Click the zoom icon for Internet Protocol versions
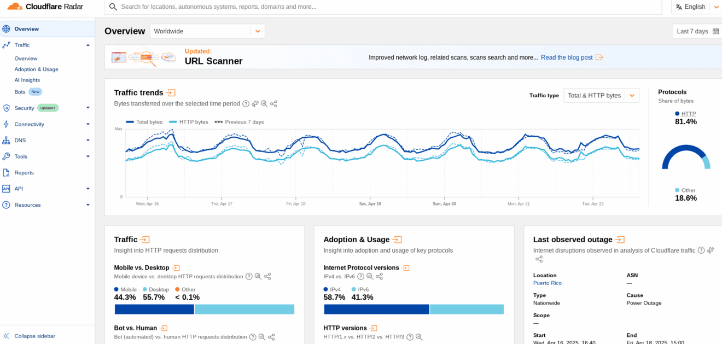Image resolution: width=722 pixels, height=344 pixels. click(369, 277)
